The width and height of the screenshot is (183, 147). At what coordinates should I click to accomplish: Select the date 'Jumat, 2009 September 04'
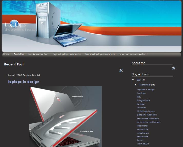(24, 75)
